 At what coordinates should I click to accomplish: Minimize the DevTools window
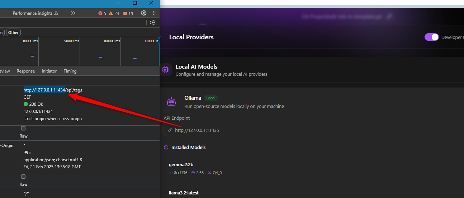coord(118,3)
